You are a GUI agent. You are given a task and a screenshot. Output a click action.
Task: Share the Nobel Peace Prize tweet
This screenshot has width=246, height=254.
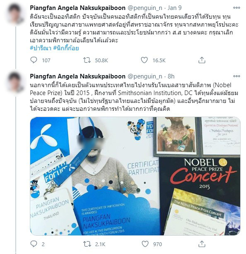tap(202, 244)
